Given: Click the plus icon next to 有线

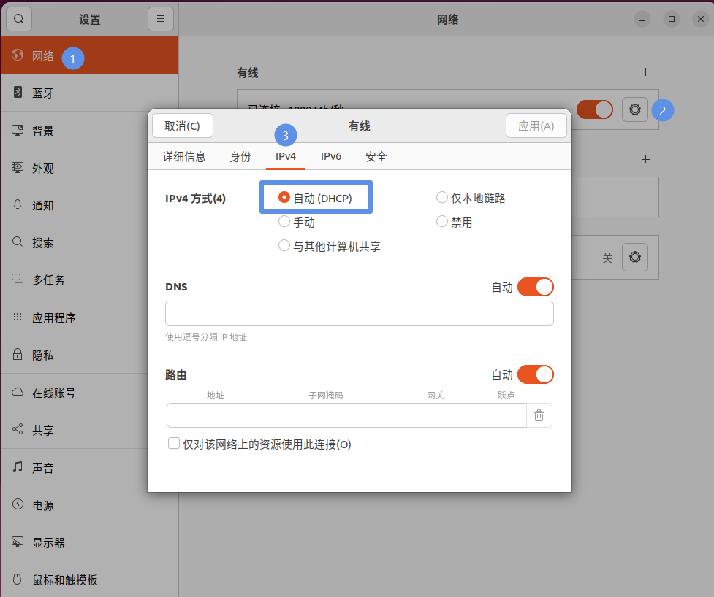Looking at the screenshot, I should pyautogui.click(x=645, y=72).
